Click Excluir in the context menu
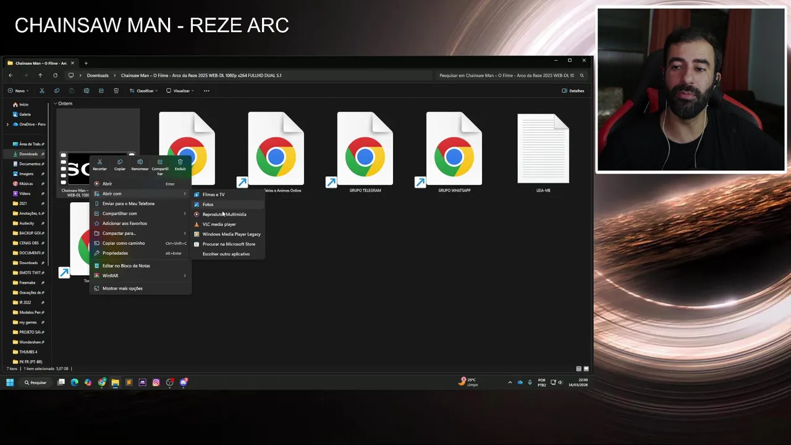Viewport: 791px width, 445px height. pos(180,164)
